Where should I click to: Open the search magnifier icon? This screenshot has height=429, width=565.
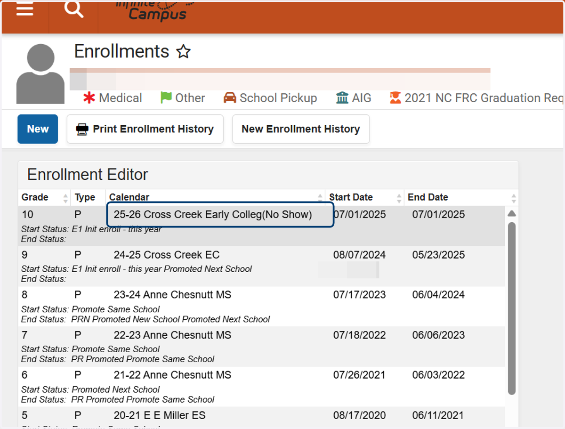click(74, 9)
